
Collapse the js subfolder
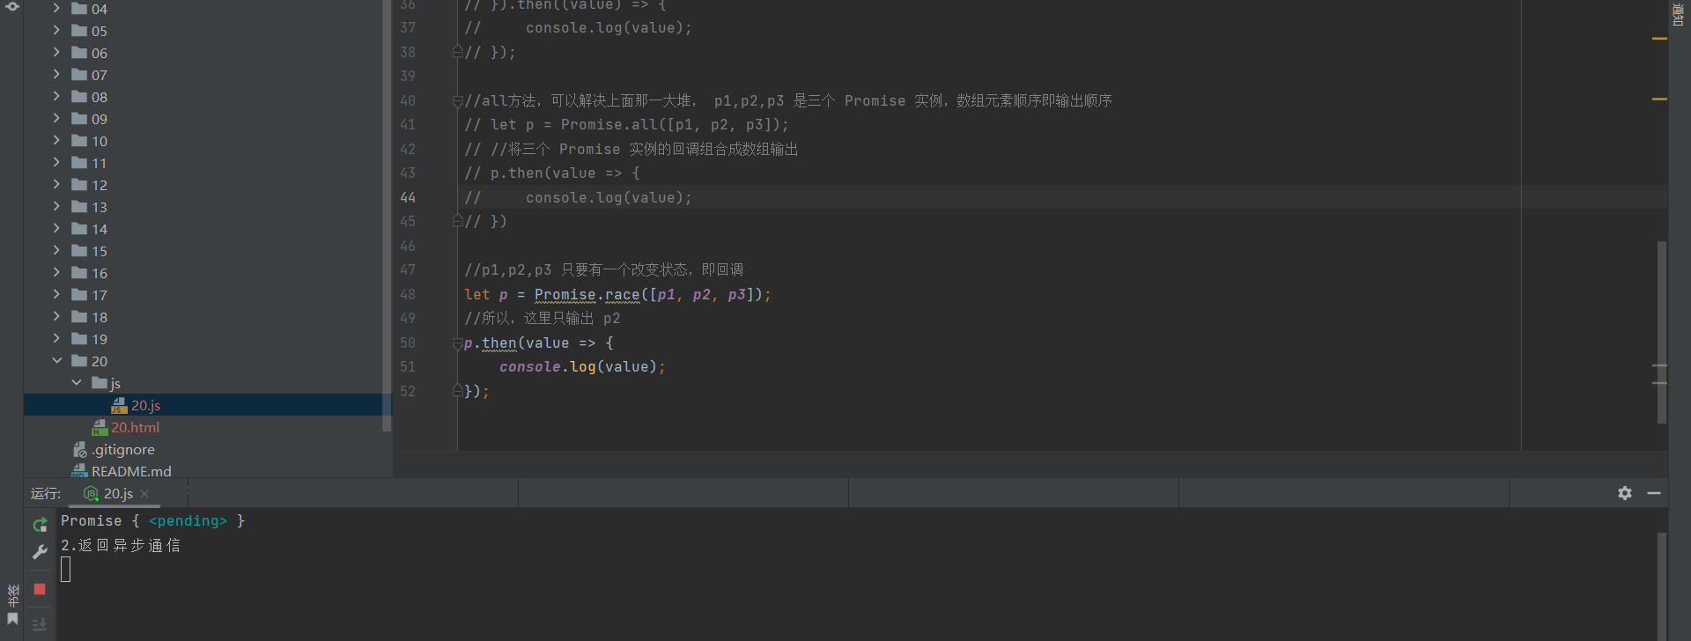coord(77,383)
